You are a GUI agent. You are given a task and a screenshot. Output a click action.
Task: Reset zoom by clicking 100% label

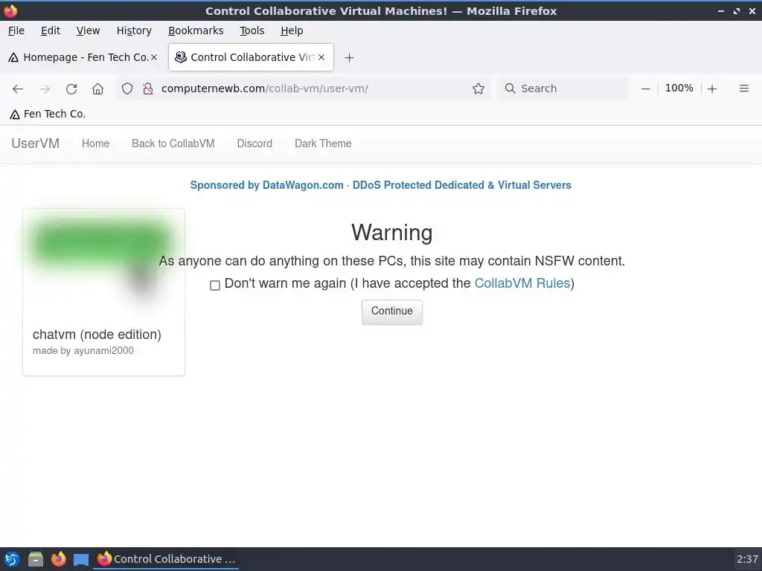point(679,88)
